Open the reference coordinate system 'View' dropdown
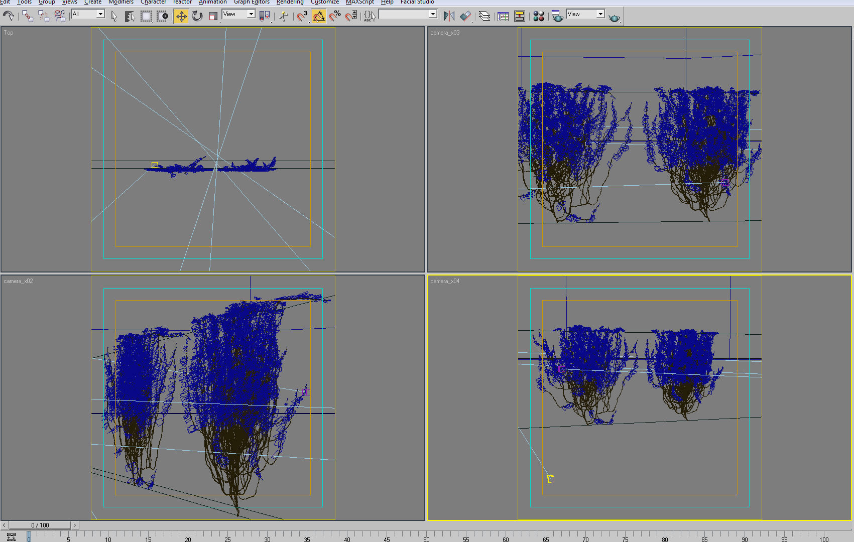854x542 pixels. 238,14
